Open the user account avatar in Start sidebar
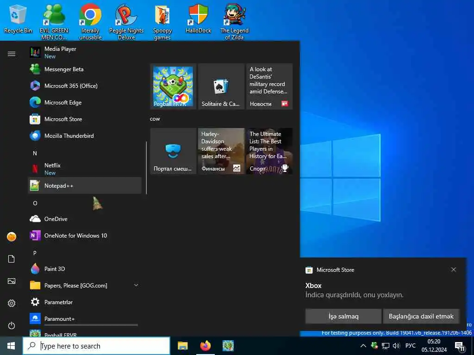This screenshot has width=474, height=355. point(12,237)
